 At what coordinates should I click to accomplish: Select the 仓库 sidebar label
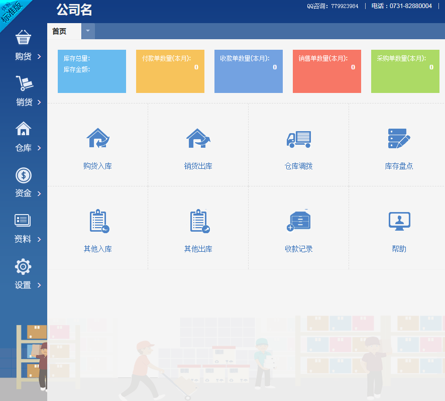[x=23, y=148]
